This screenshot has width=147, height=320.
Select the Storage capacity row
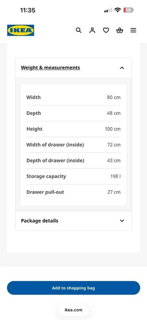(73, 176)
